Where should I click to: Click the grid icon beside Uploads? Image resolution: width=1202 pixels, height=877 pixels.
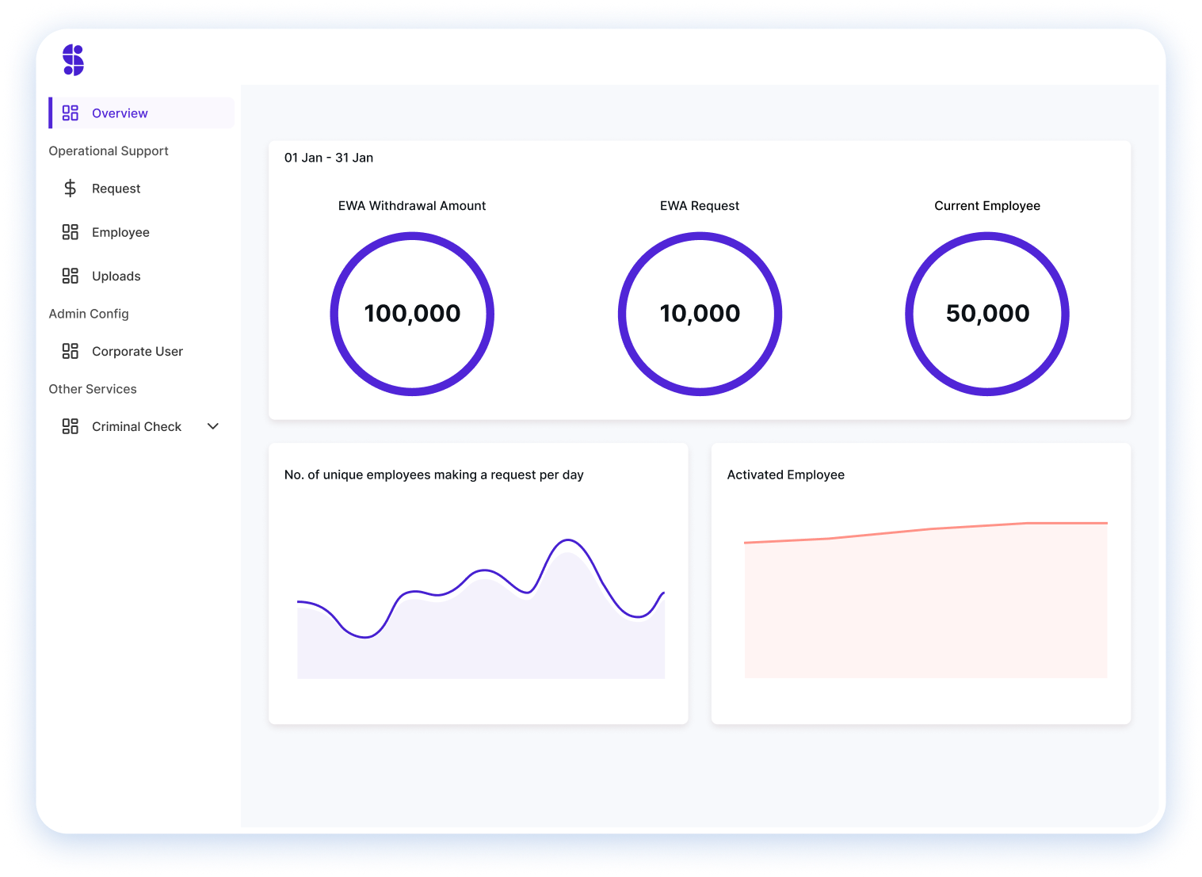tap(71, 276)
